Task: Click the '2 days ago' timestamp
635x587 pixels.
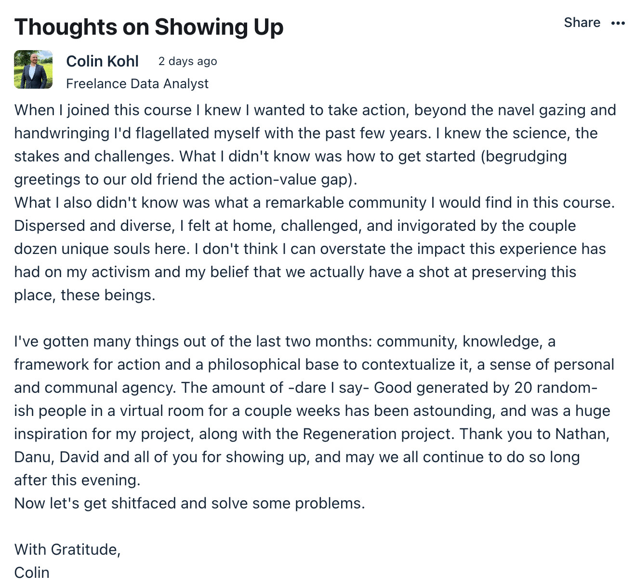Action: coord(188,61)
